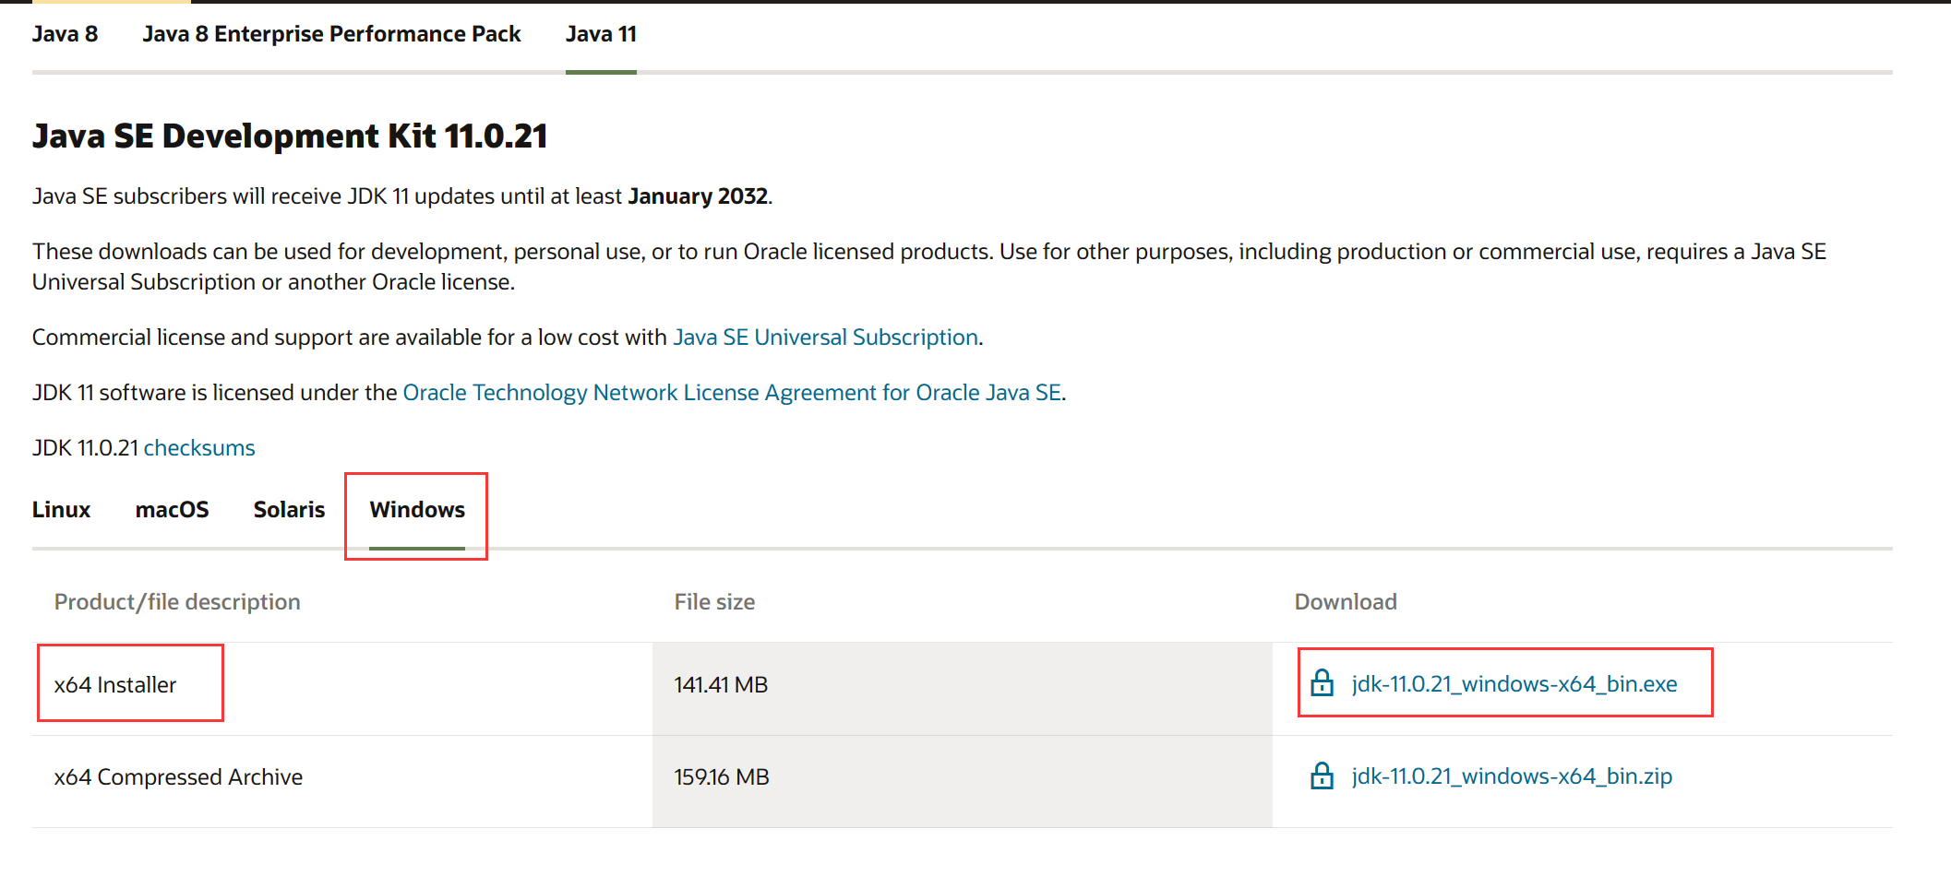The image size is (1951, 888).
Task: Open the Solaris downloads tab
Action: coord(289,510)
